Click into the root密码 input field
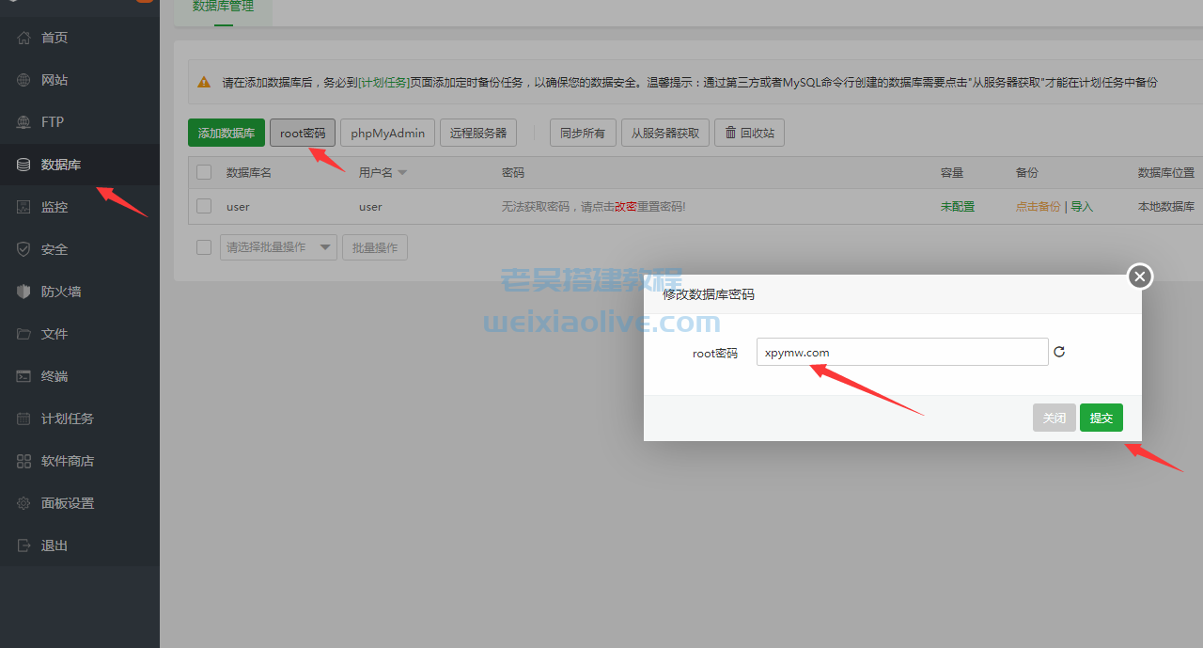The height and width of the screenshot is (648, 1203). [901, 352]
